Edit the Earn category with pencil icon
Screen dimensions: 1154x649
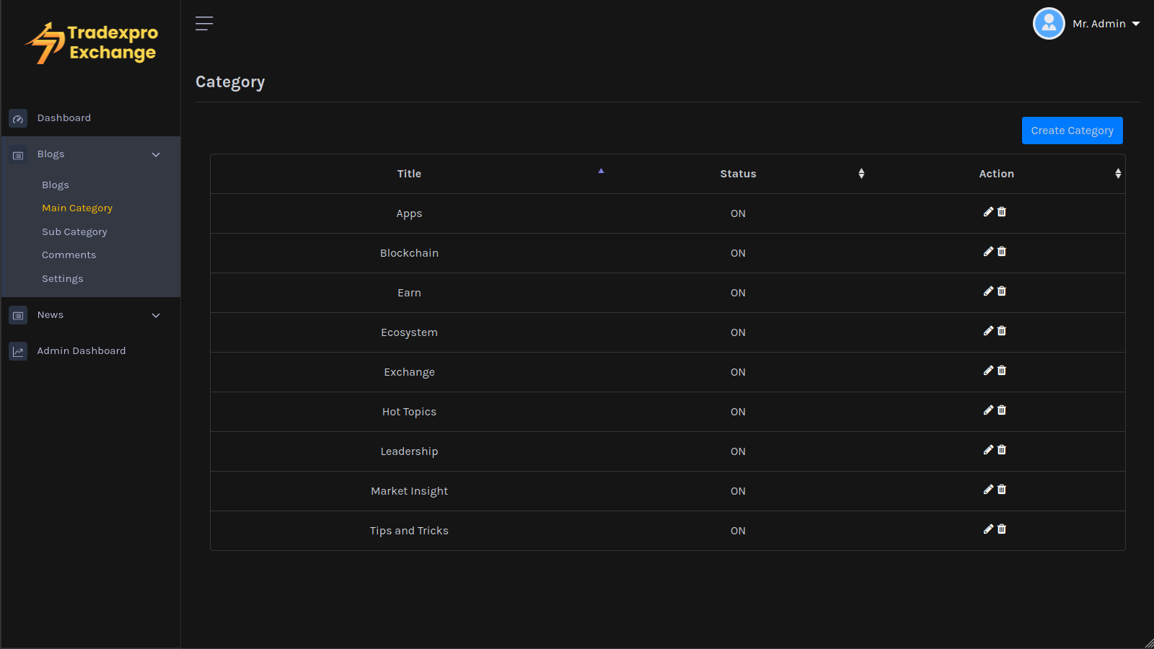[x=988, y=291]
